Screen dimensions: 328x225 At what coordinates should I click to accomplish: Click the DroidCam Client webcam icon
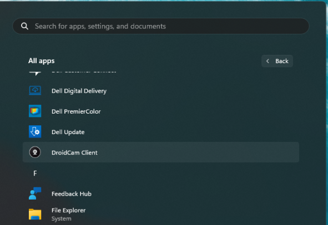[x=35, y=152]
